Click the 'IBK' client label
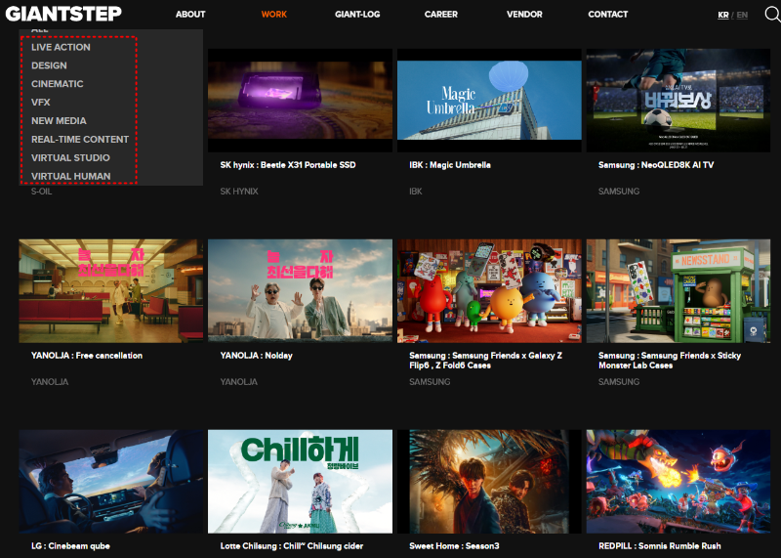Screen dimensions: 781x558 416,192
